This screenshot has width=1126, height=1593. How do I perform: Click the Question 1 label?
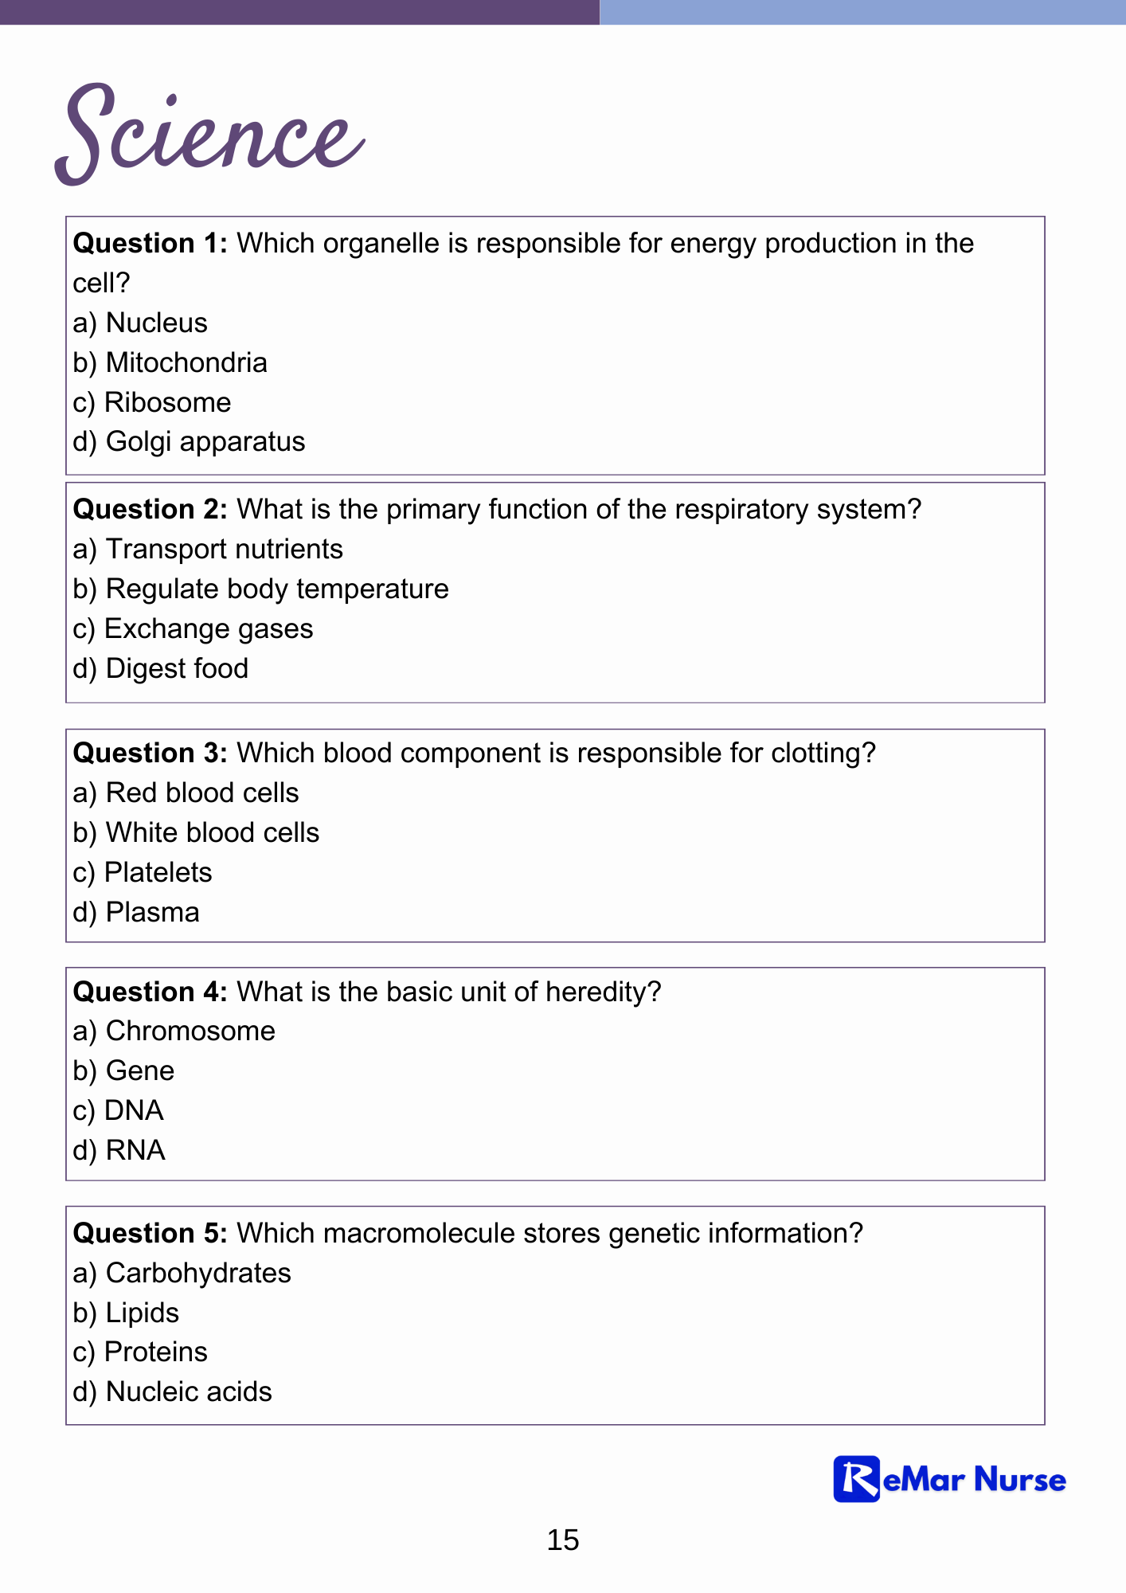[151, 243]
